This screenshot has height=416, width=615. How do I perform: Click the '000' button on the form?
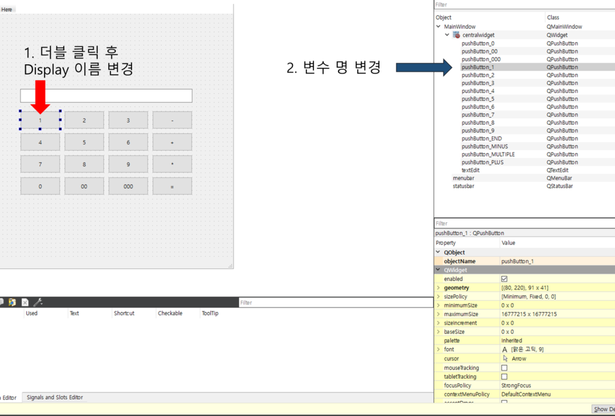[128, 186]
